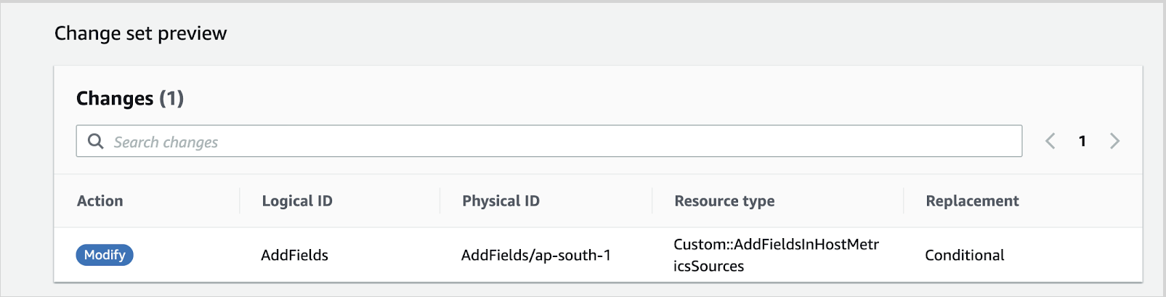The width and height of the screenshot is (1166, 297).
Task: Click the Search changes input field
Action: tap(552, 142)
